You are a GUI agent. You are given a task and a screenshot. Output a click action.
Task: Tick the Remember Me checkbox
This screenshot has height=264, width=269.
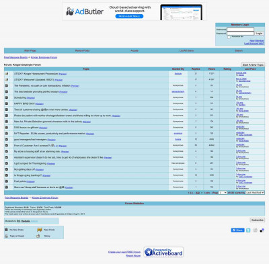(229, 37)
